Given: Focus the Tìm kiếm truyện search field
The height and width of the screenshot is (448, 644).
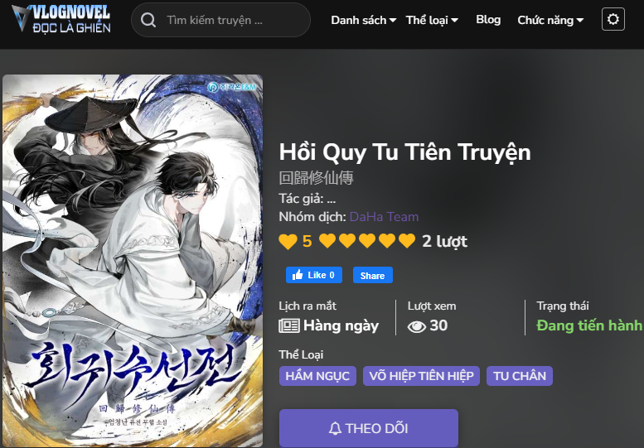Looking at the screenshot, I should point(221,20).
